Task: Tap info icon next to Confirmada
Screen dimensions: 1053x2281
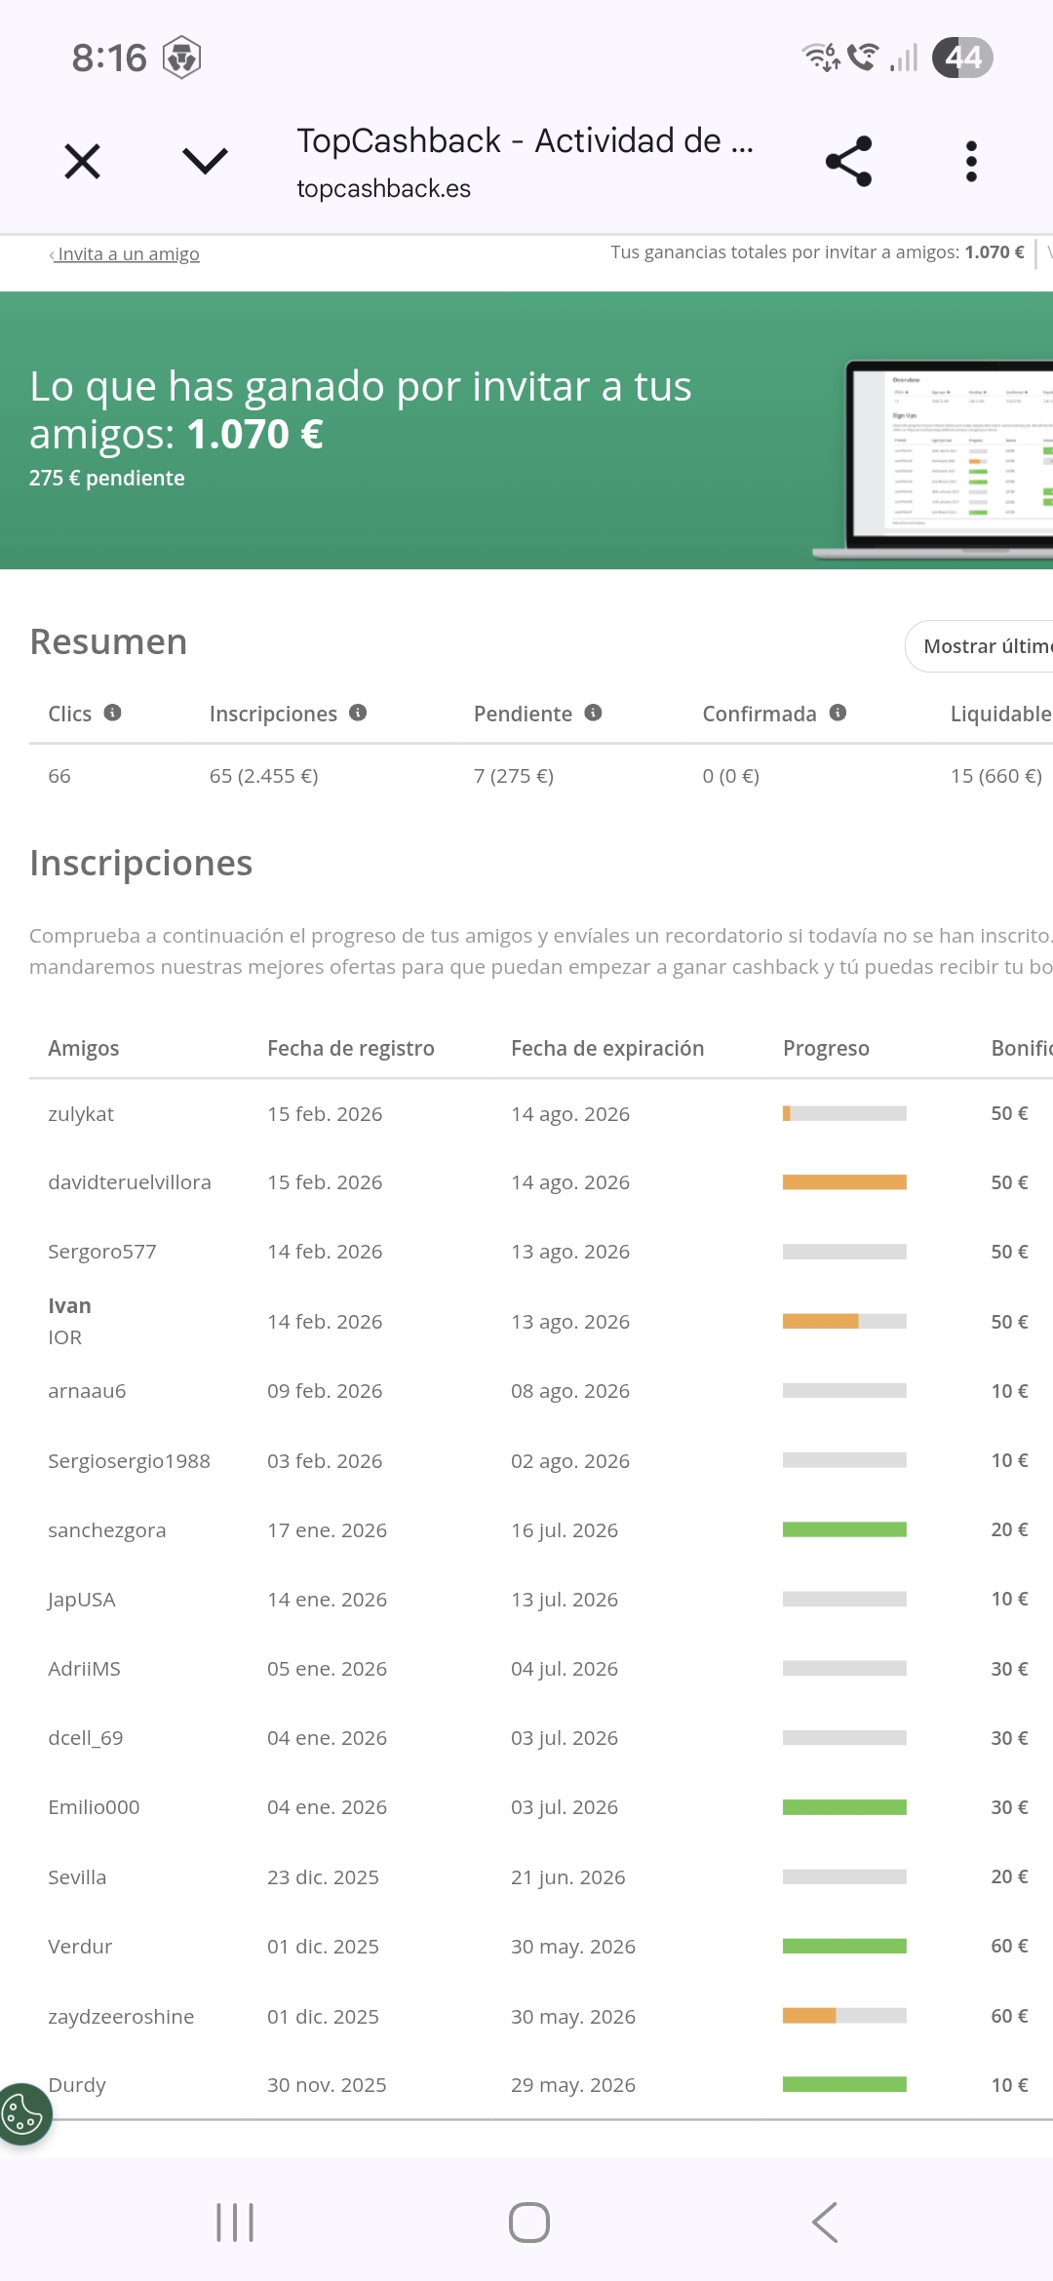Action: click(838, 713)
